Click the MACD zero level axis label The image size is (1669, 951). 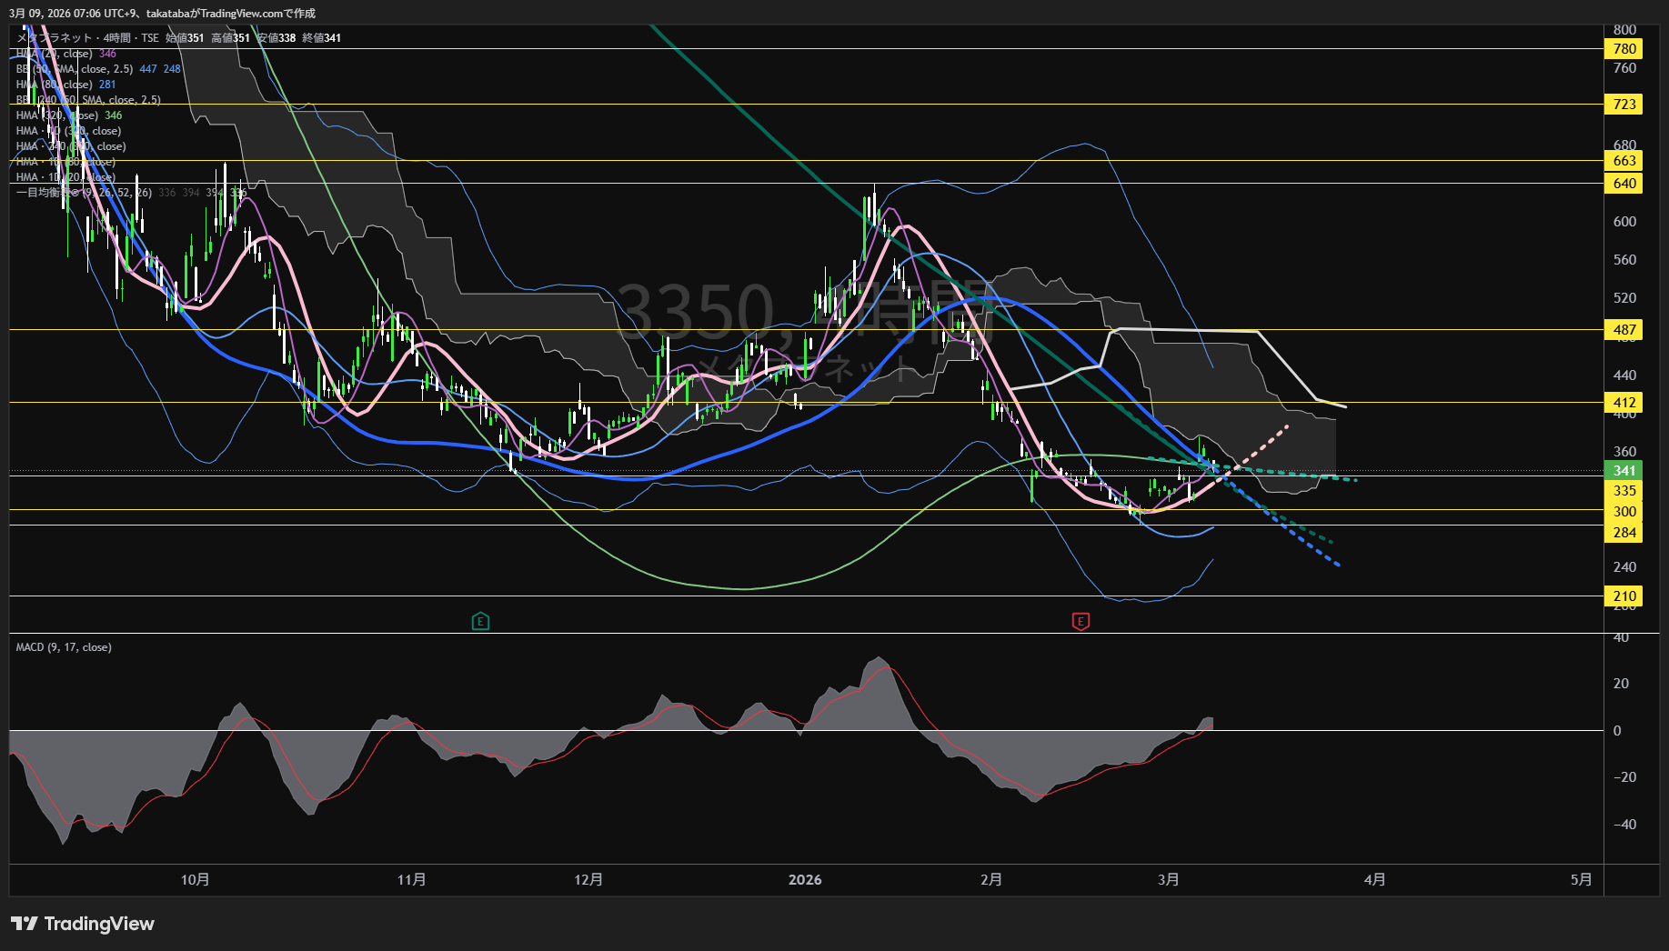(1617, 731)
